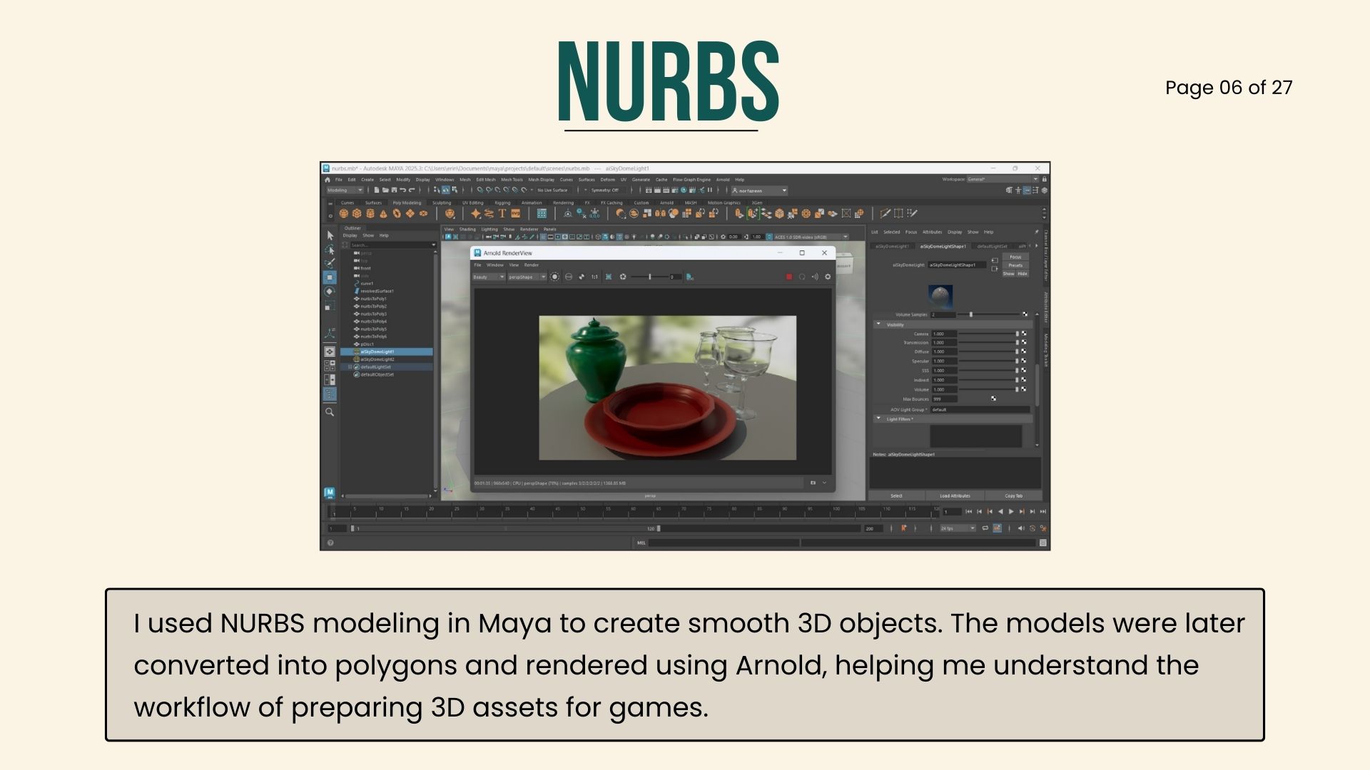Click the save scene icon
The width and height of the screenshot is (1370, 770).
[x=394, y=190]
